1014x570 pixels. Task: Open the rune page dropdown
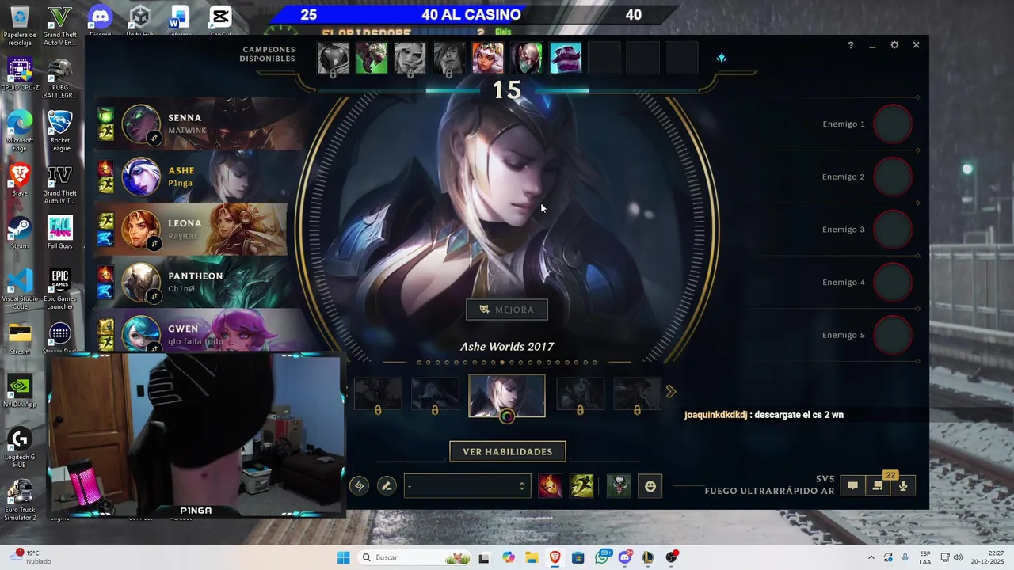tap(467, 486)
